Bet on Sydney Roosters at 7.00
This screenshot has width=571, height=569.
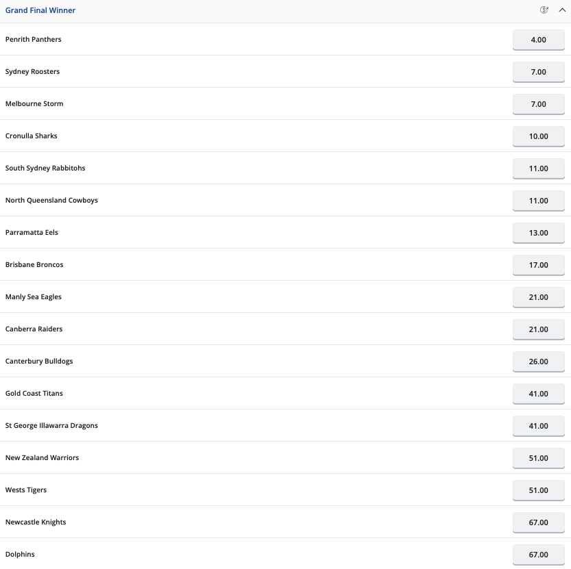point(538,72)
